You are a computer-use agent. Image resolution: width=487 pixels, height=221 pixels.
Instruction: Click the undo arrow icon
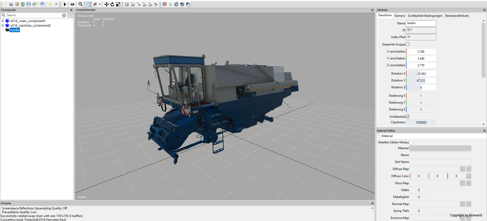[50, 4]
